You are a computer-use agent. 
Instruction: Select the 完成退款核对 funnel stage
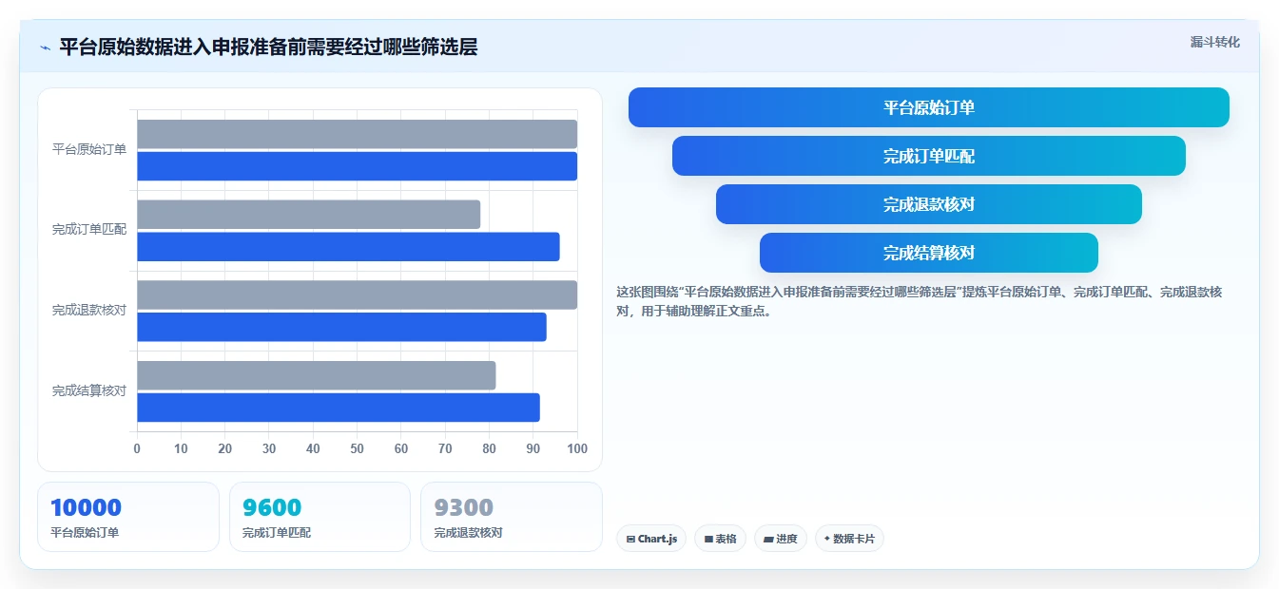929,204
